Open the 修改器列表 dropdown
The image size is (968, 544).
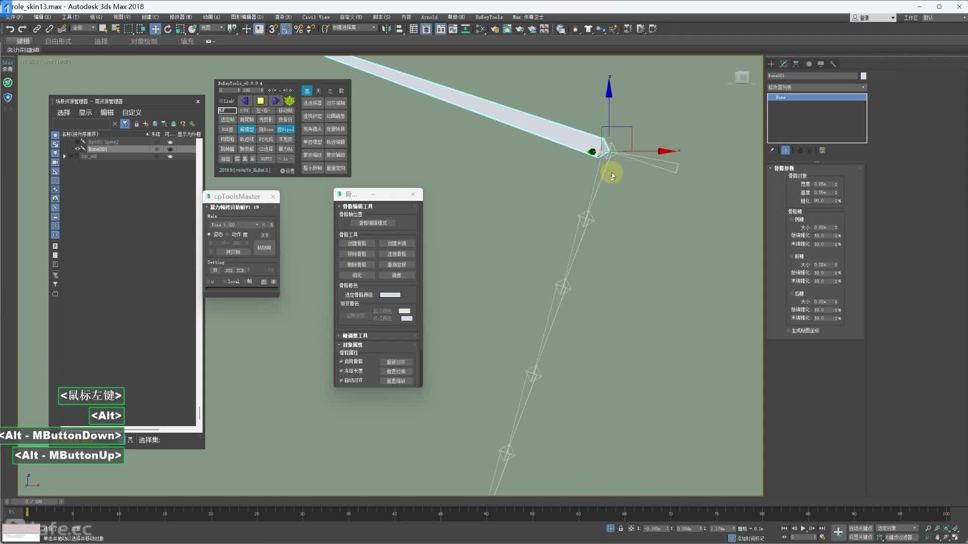click(816, 87)
